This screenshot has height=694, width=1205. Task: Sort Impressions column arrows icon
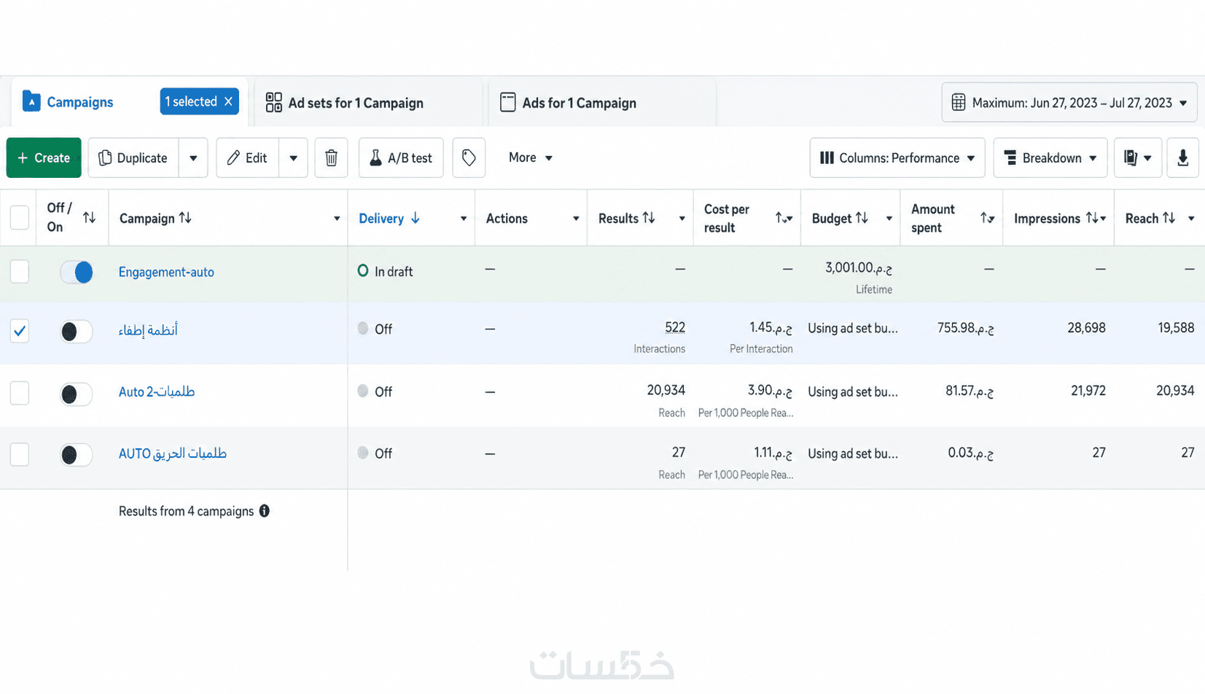[1091, 218]
